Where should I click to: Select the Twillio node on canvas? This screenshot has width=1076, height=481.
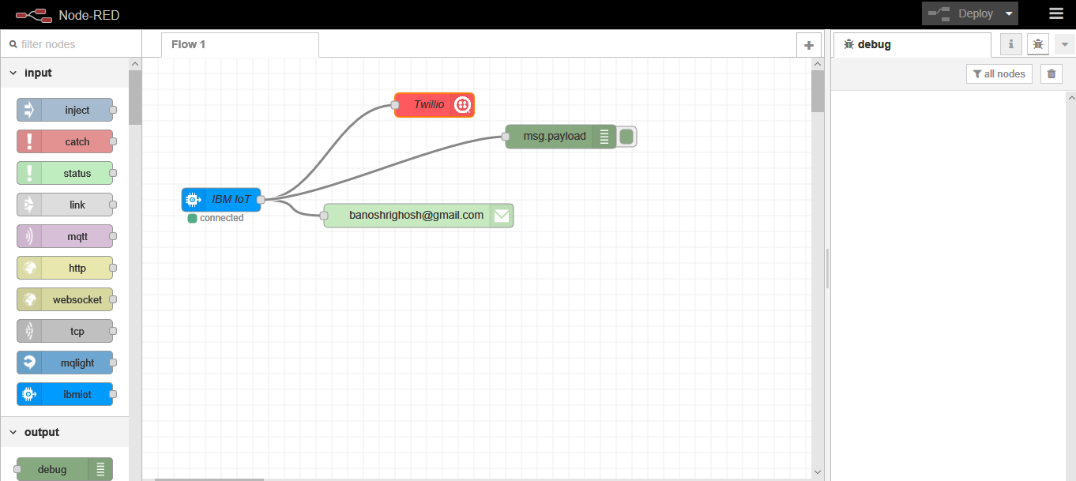[x=435, y=104]
